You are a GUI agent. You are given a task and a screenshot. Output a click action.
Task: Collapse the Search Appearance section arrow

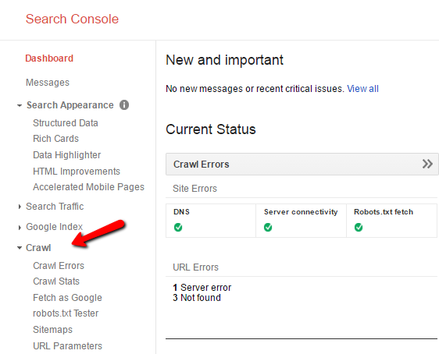20,105
